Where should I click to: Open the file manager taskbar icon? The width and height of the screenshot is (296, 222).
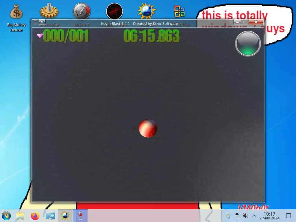pyautogui.click(x=20, y=216)
